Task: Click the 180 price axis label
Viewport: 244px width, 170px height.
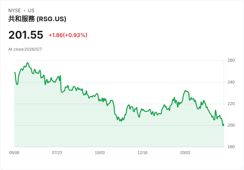Action: click(231, 147)
